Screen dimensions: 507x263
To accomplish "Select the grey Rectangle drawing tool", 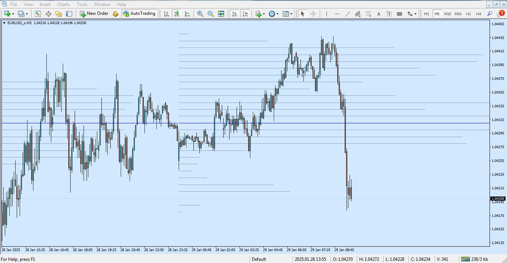I will pos(399,14).
